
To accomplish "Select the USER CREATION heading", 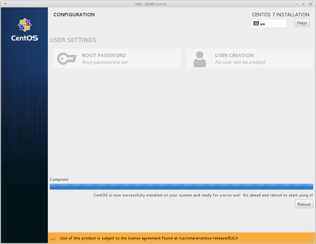I will pos(234,56).
